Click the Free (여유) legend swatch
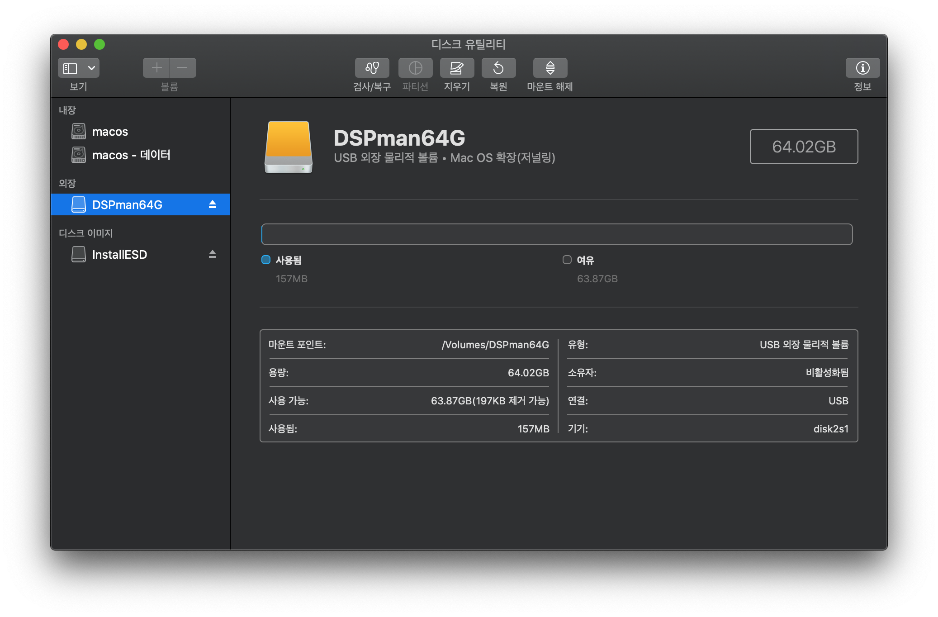938x617 pixels. pos(567,260)
